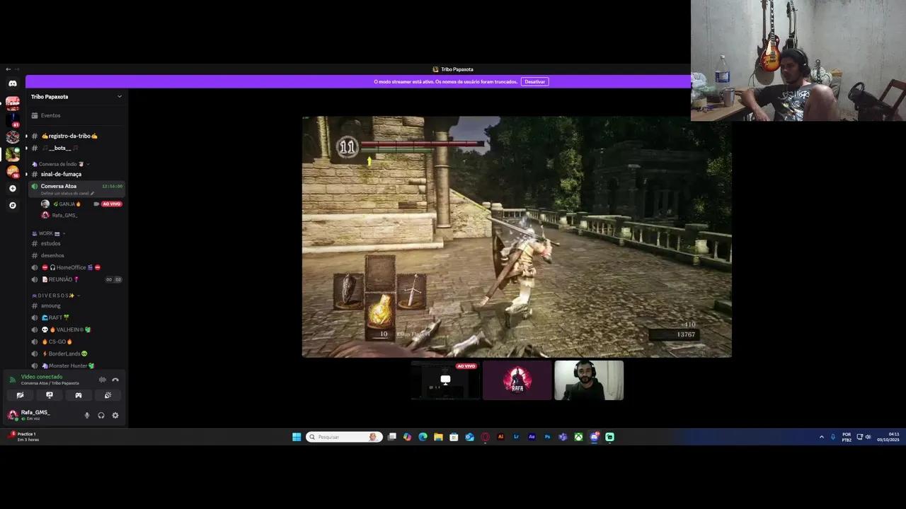
Task: Open User Settings gear icon
Action: click(115, 416)
